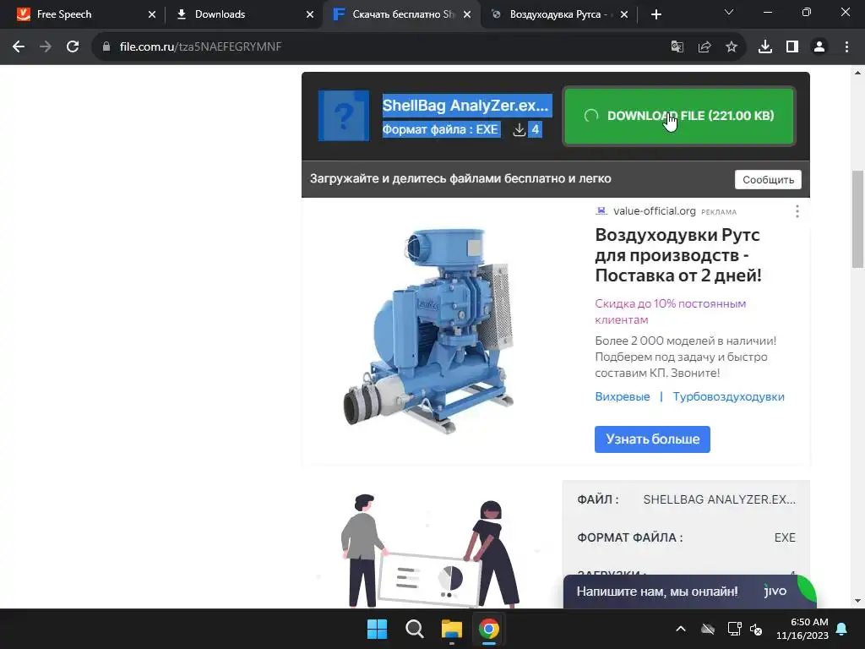This screenshot has width=865, height=649.
Task: Share this page via share icon
Action: (x=705, y=47)
